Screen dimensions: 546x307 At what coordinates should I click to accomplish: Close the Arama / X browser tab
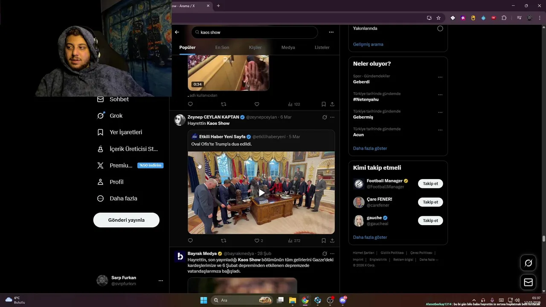click(208, 6)
